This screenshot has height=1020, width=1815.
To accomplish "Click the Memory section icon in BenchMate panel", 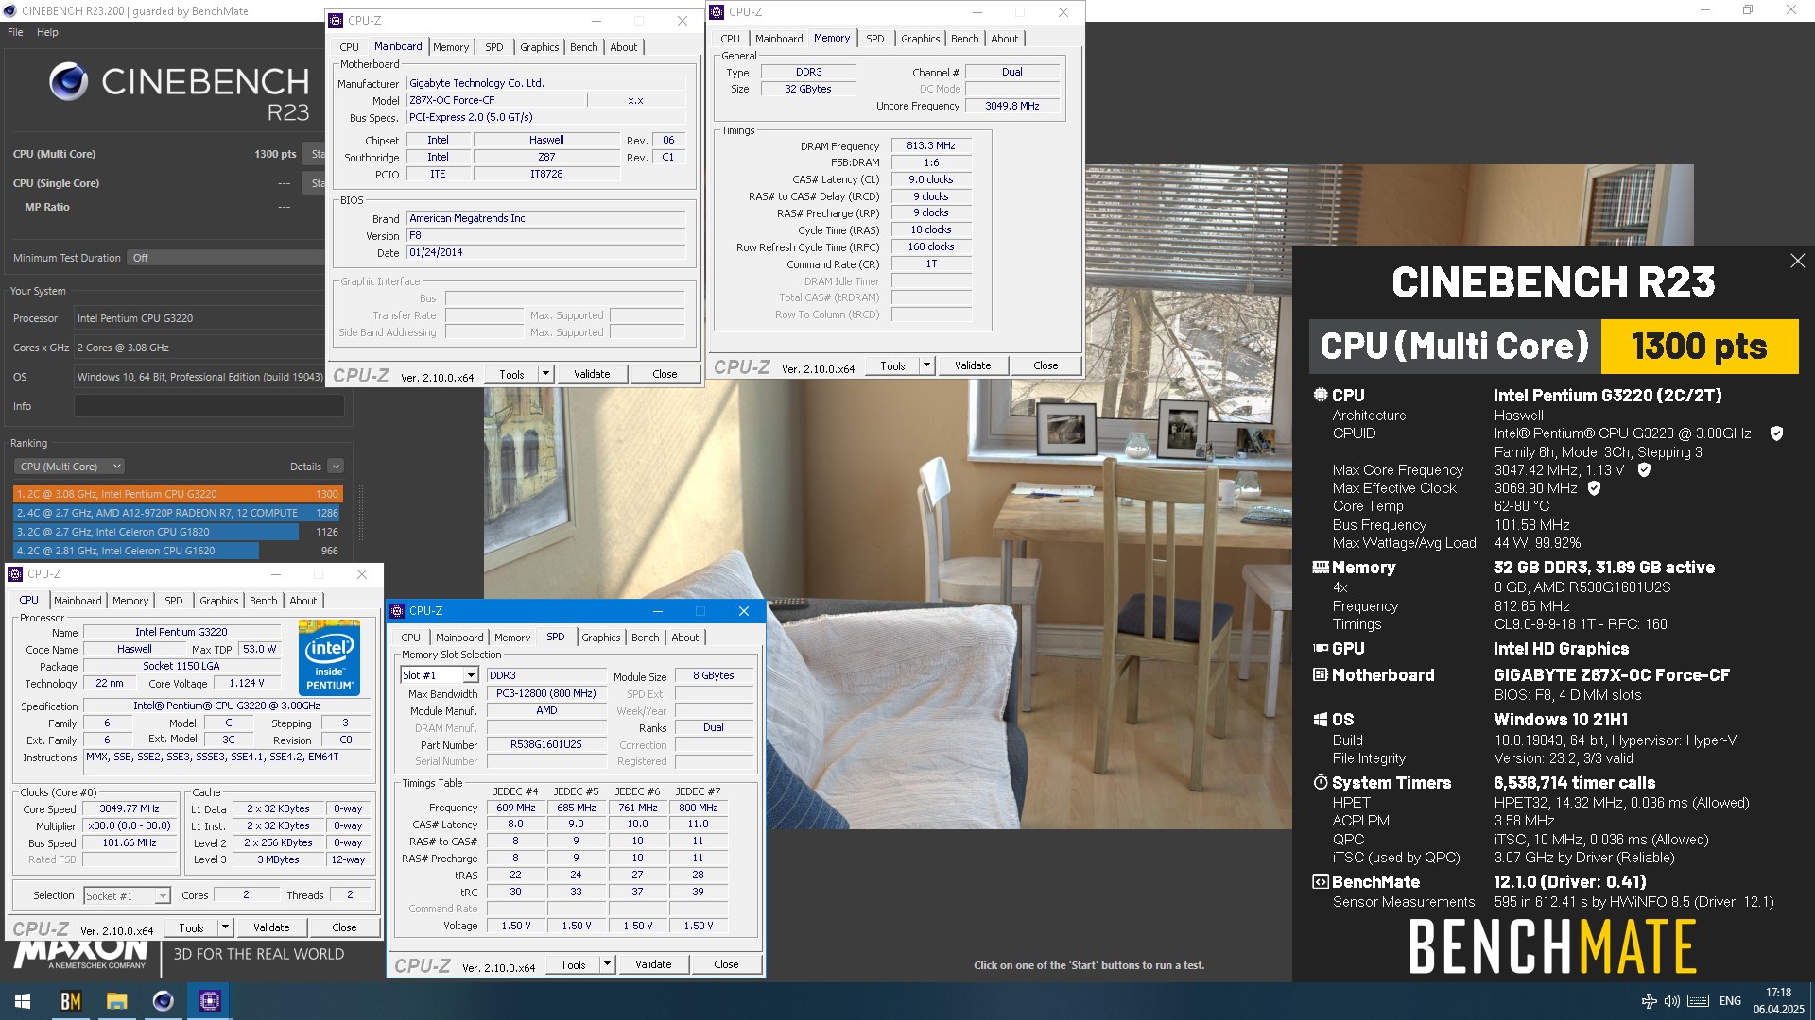I will (x=1320, y=567).
